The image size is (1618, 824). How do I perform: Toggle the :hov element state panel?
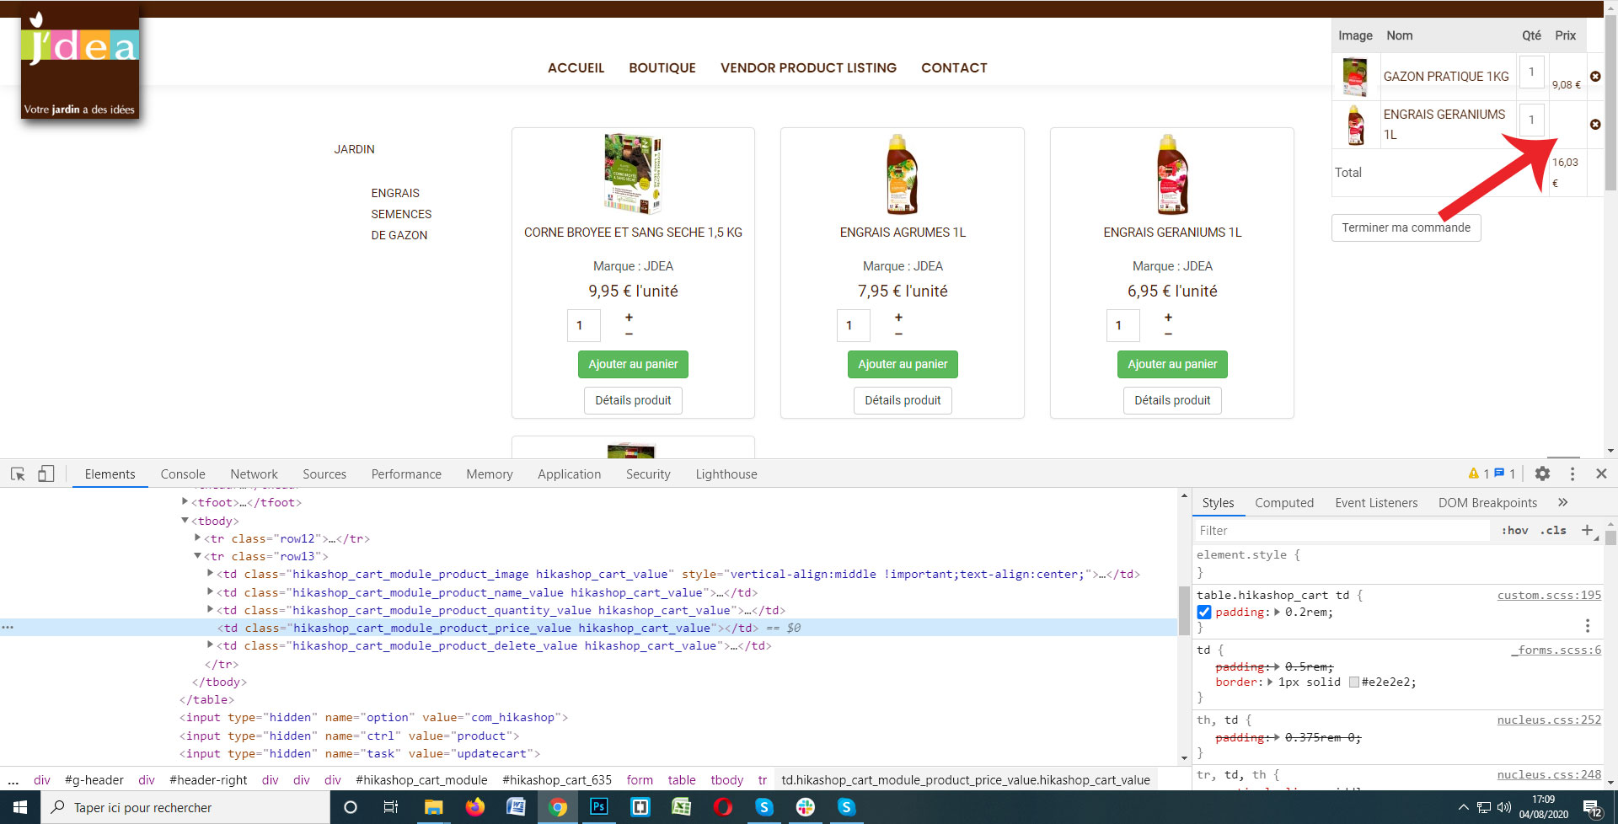(x=1514, y=531)
